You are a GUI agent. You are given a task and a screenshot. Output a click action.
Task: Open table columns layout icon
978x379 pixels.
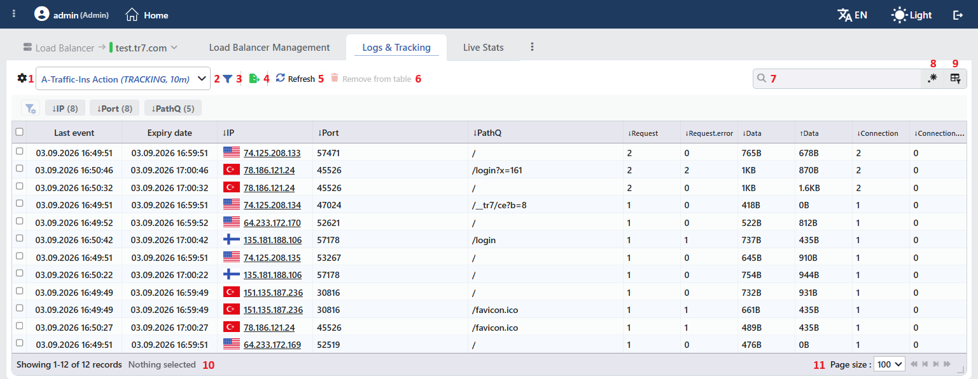point(955,78)
